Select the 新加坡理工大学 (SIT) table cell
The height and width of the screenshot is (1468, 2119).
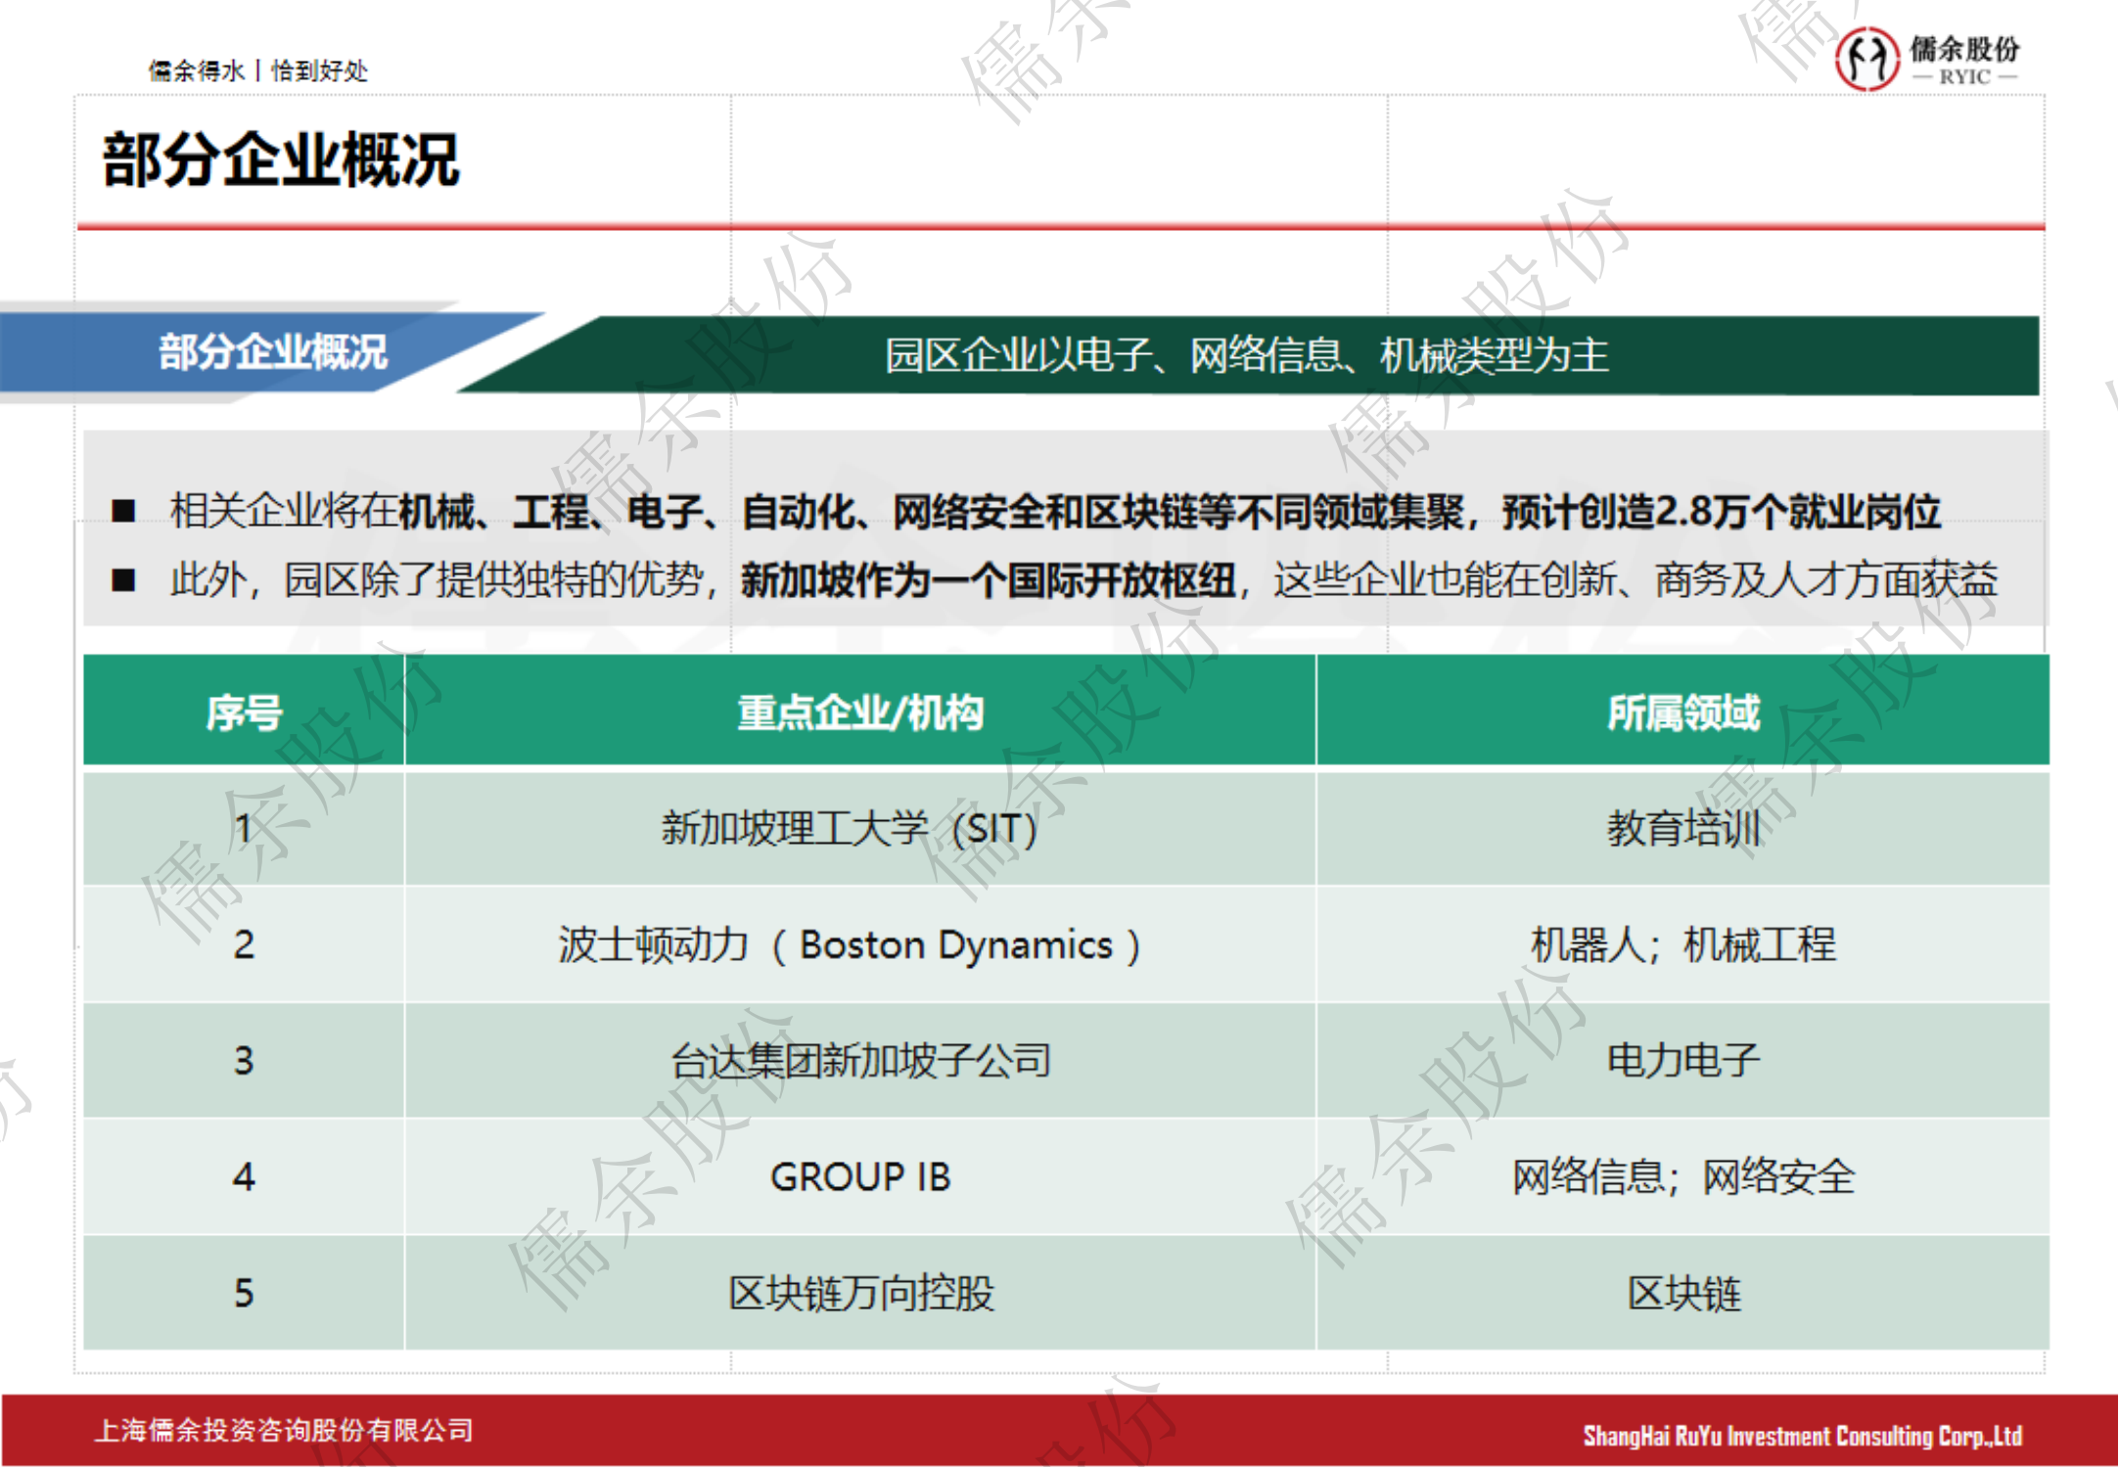(850, 829)
